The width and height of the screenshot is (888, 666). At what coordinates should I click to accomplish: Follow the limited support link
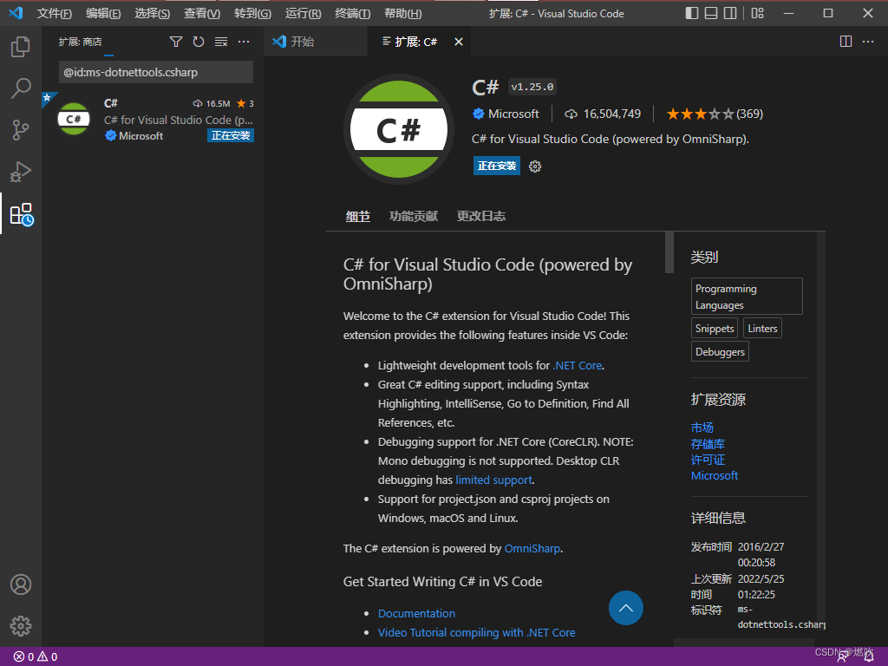pyautogui.click(x=493, y=480)
